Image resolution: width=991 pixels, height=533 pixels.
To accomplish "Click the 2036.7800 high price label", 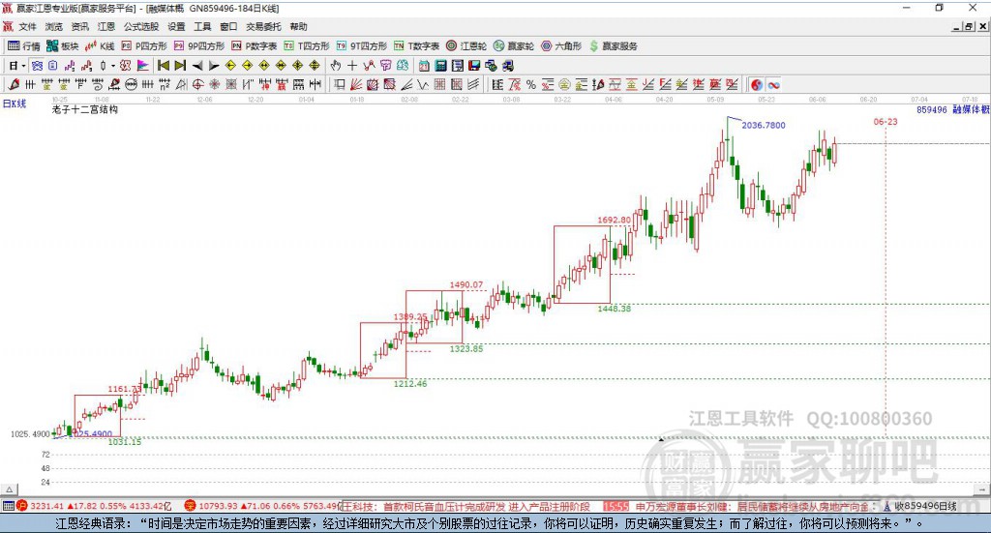I will (x=764, y=125).
